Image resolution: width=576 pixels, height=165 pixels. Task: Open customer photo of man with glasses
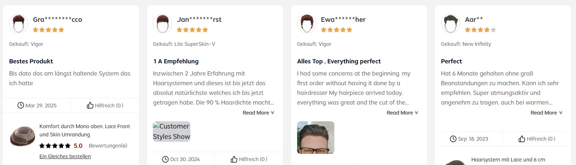pyautogui.click(x=315, y=137)
